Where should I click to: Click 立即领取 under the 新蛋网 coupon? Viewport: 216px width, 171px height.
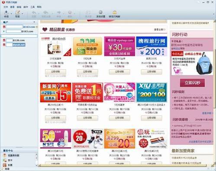click(x=55, y=118)
